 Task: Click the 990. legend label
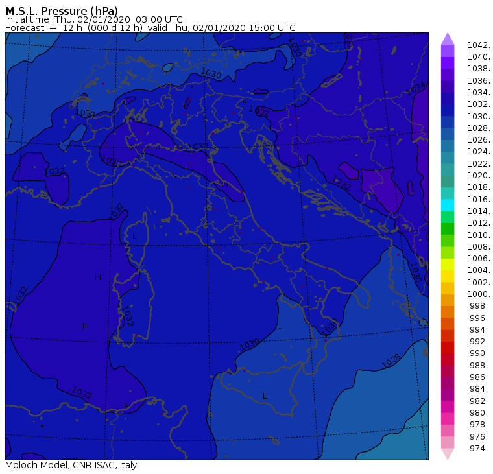pyautogui.click(x=480, y=353)
